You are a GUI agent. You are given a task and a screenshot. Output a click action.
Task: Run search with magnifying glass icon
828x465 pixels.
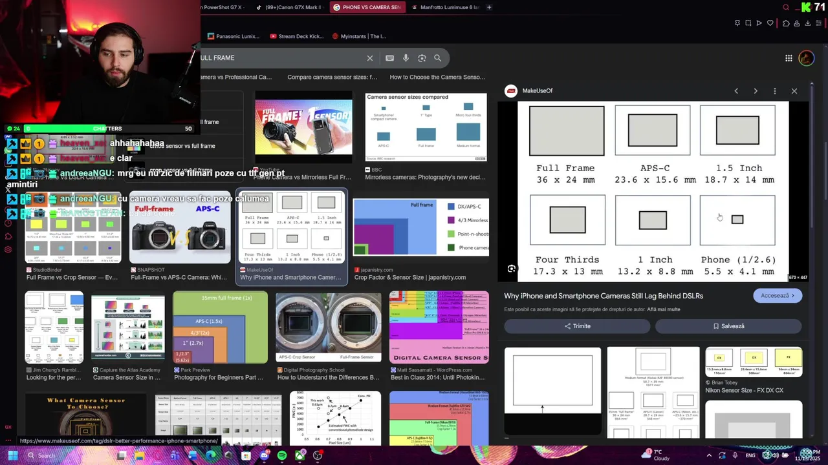tap(438, 58)
